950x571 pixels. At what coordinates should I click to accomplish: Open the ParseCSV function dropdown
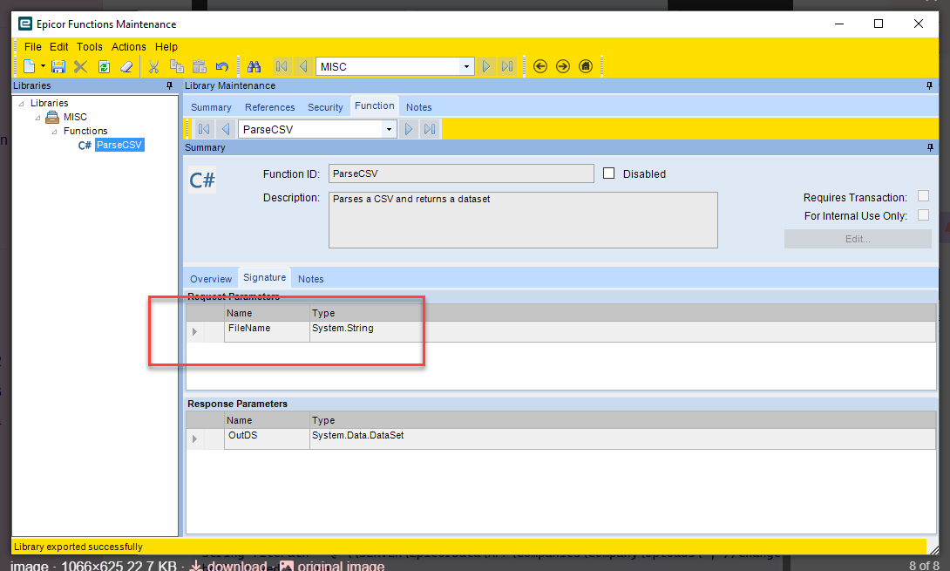(x=389, y=129)
